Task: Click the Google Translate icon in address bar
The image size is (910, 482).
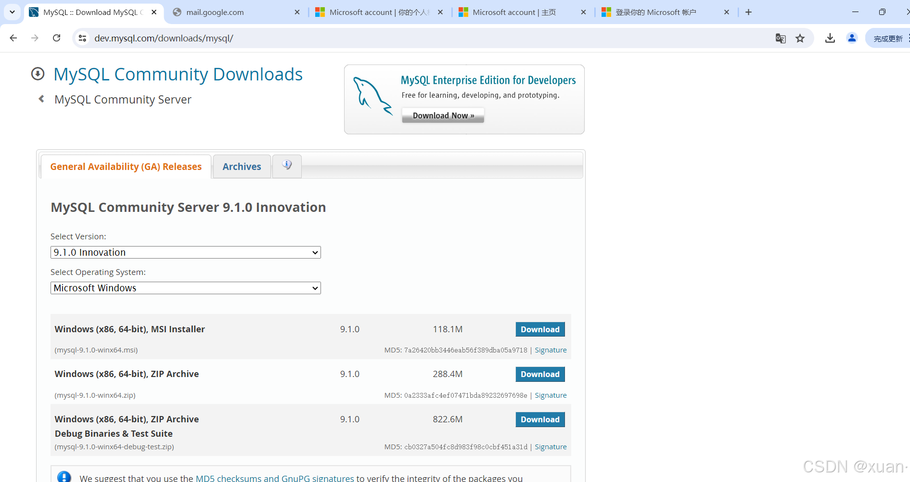Action: 781,38
